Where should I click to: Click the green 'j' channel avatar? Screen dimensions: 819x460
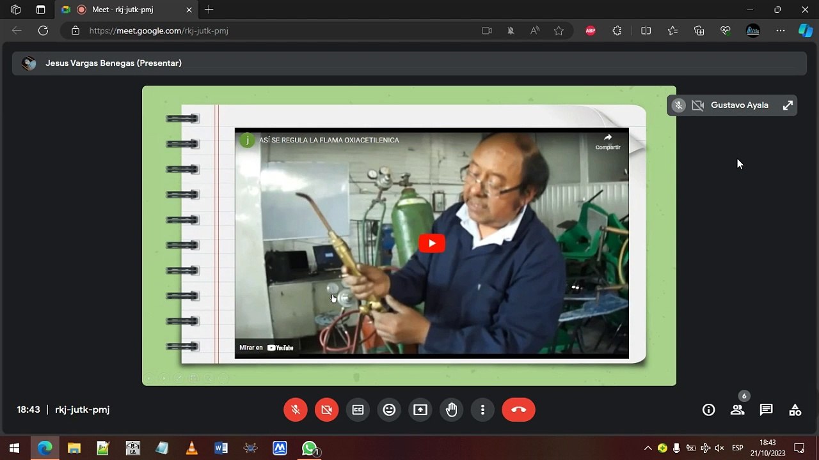(x=246, y=140)
